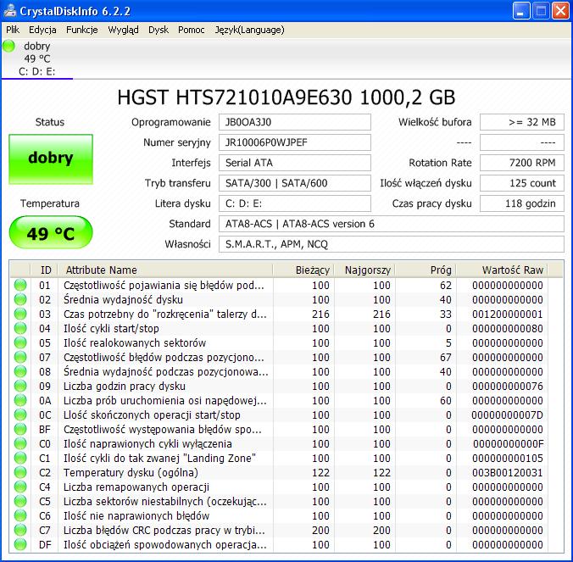Click the status icon of attribute 0C
573x562 pixels.
(20, 415)
